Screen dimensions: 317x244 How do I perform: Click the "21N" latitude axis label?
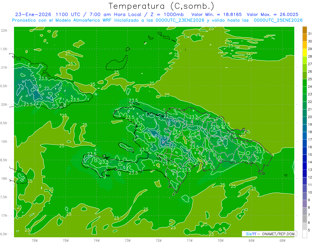click(4, 67)
